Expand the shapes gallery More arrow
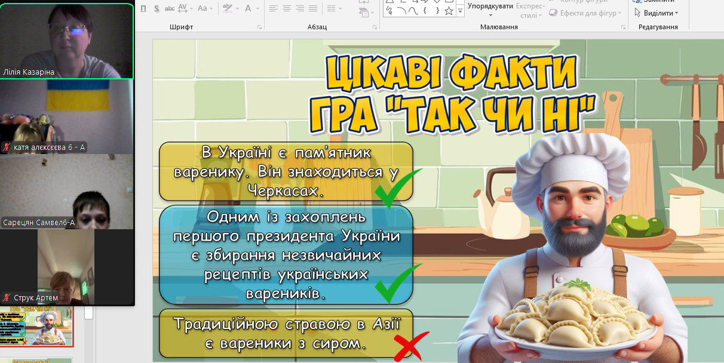724x363 pixels. pyautogui.click(x=460, y=11)
